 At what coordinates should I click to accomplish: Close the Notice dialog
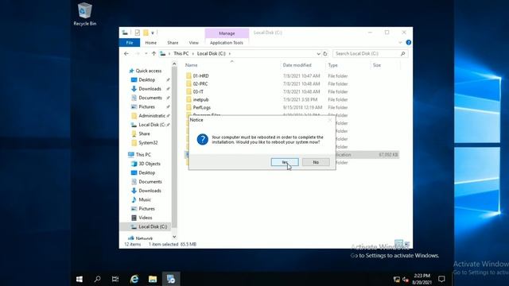(x=330, y=120)
